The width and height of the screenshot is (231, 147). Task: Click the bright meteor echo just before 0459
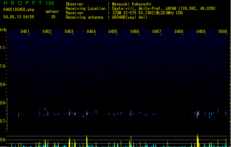pos(198,114)
